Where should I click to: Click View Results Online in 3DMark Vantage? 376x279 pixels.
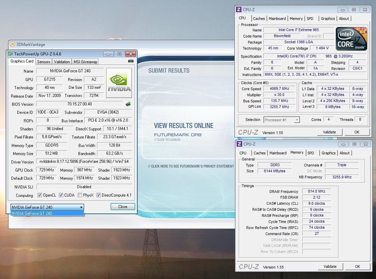pos(184,126)
